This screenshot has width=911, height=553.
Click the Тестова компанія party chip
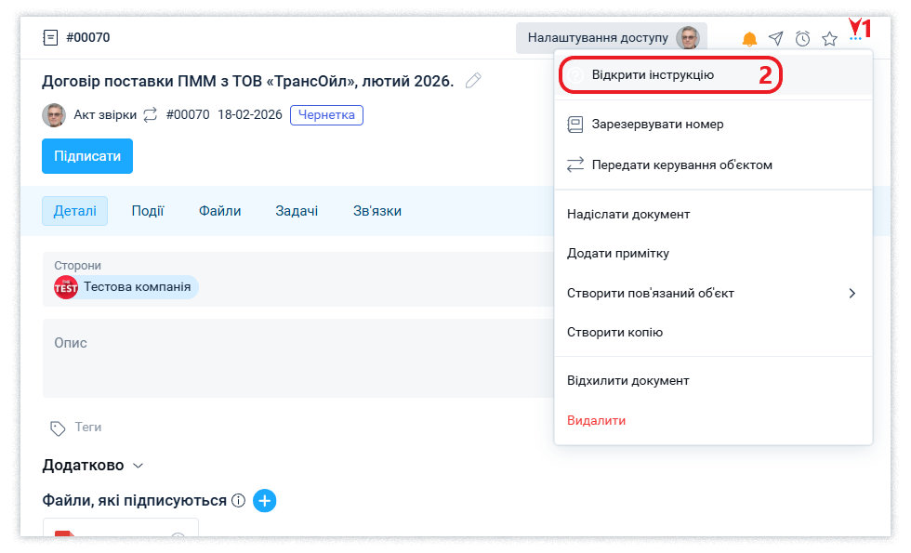click(x=126, y=287)
